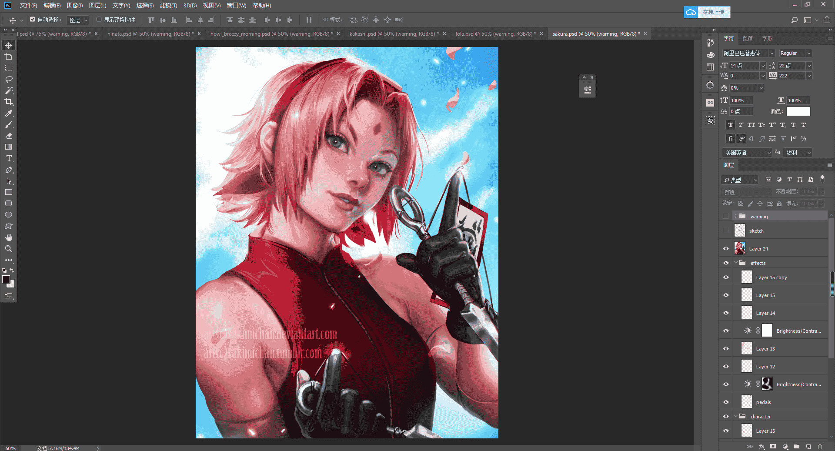Click the delete layer trash icon
This screenshot has height=451, width=835.
[820, 447]
